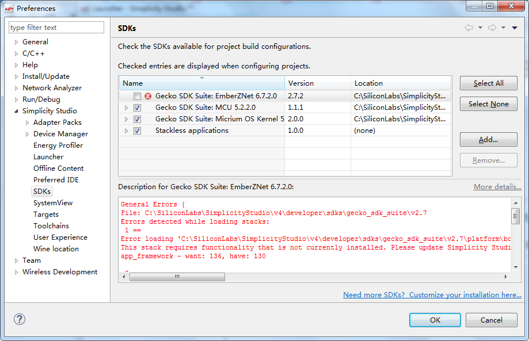This screenshot has width=529, height=341.
Task: Select the SDKs preference page
Action: pyautogui.click(x=42, y=191)
